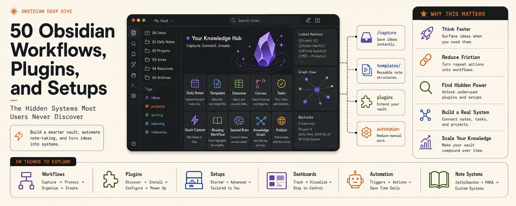The height and width of the screenshot is (206, 516).
Task: Click the pencil edit icon in title bar
Action: pyautogui.click(x=308, y=20)
